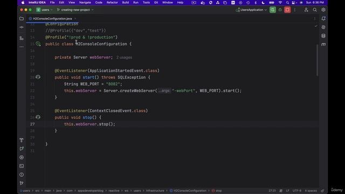Open the Maven tool window
This screenshot has width=345, height=194.
(323, 44)
